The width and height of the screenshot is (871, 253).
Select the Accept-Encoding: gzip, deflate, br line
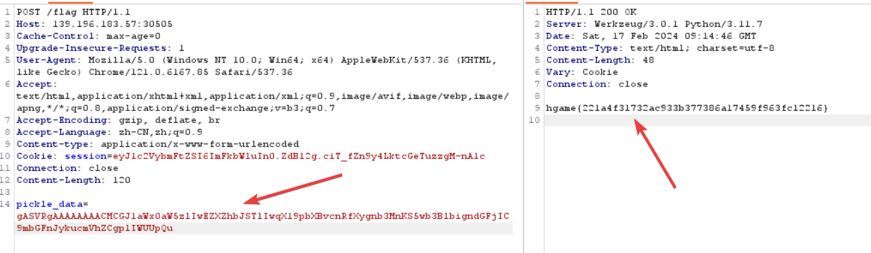117,120
